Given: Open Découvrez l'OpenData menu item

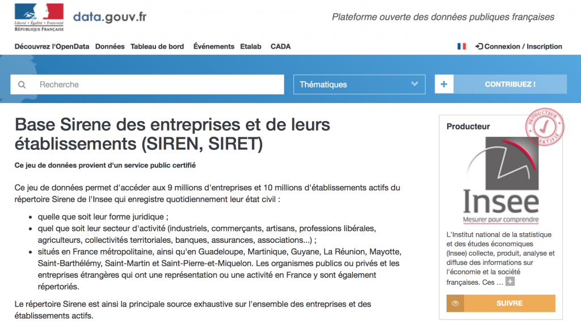Looking at the screenshot, I should point(52,46).
